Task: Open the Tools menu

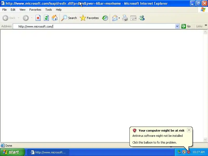Action: pyautogui.click(x=49, y=10)
